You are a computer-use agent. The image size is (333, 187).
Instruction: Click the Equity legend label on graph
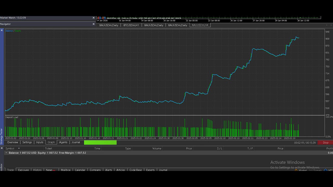click(x=18, y=31)
